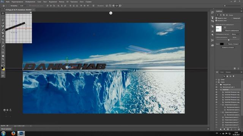Open the Шкала времени timeline tab
The image size is (243, 136).
point(6,129)
